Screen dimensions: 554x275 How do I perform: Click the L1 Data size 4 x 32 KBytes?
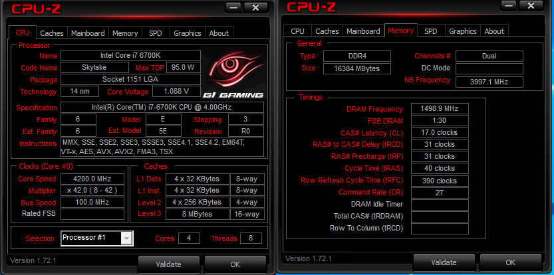click(197, 179)
